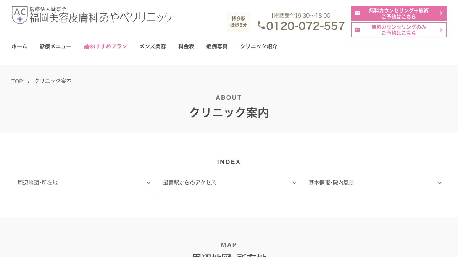
Task: Click the クリニック案内 page heading
Action: [x=229, y=113]
